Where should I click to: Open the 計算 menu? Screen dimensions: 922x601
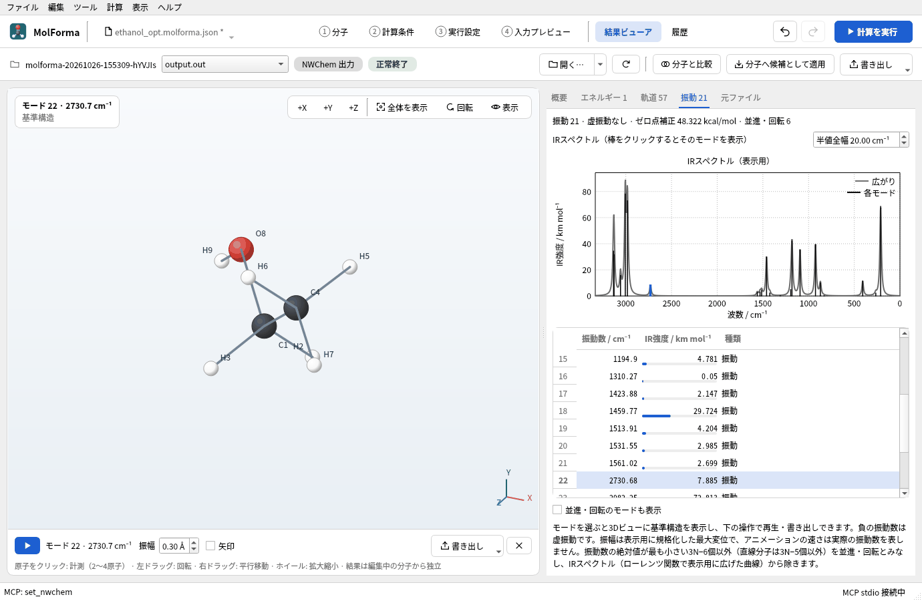pos(115,7)
